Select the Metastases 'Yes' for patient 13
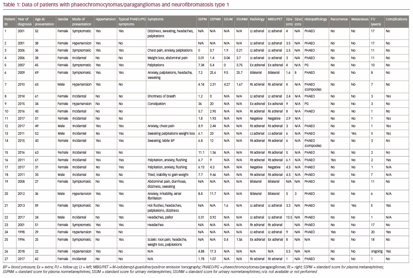The height and width of the screenshot is (278, 413). coord(354,134)
